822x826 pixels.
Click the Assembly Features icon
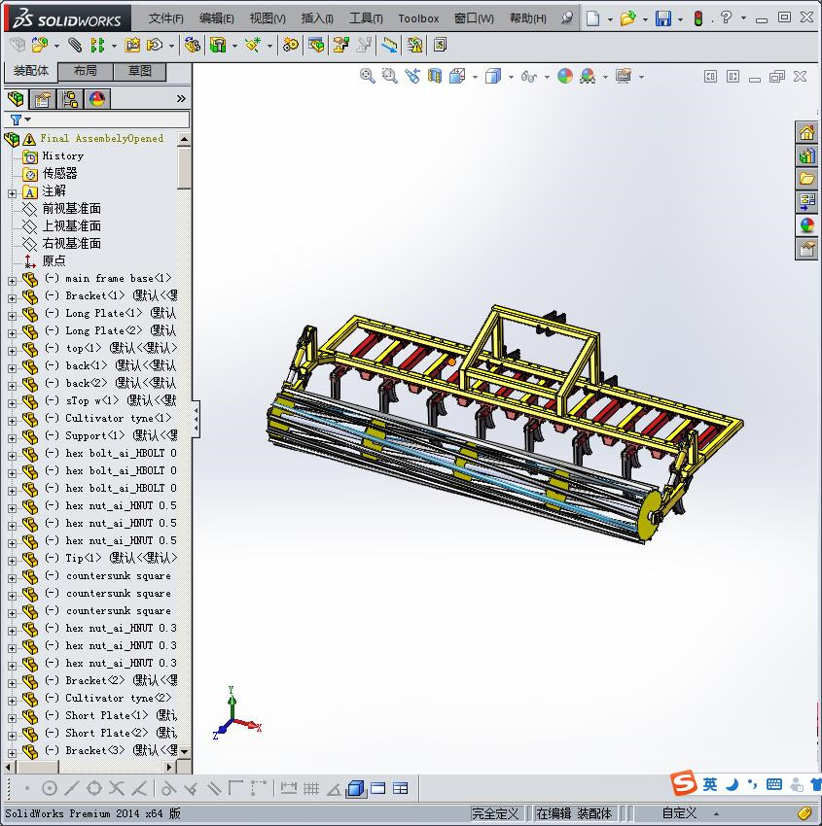218,46
